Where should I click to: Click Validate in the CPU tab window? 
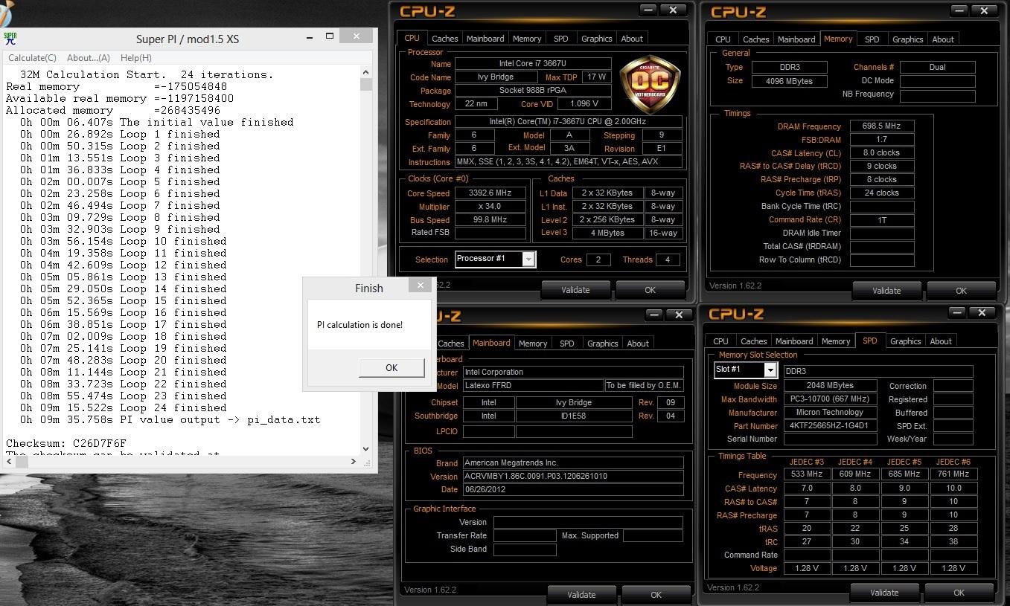pos(575,290)
